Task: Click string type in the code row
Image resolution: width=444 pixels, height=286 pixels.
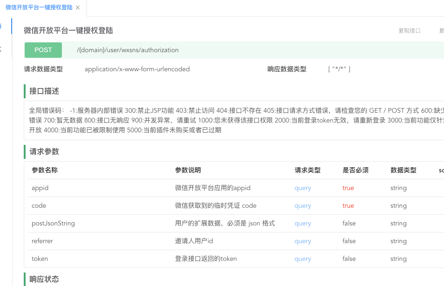Action: point(398,206)
